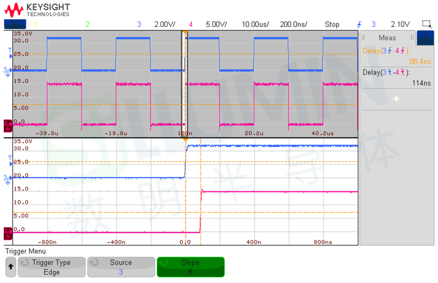This screenshot has height=283, width=438.
Task: Click trigger level T marker in zoom window
Action: [x=10, y=161]
